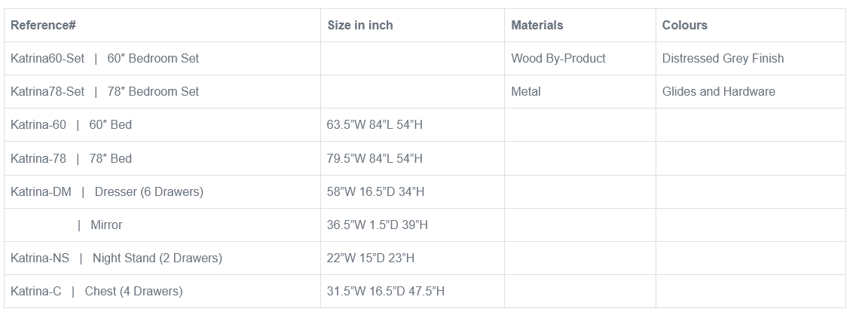Click the Reference# column header
This screenshot has height=315, width=853.
pyautogui.click(x=43, y=26)
